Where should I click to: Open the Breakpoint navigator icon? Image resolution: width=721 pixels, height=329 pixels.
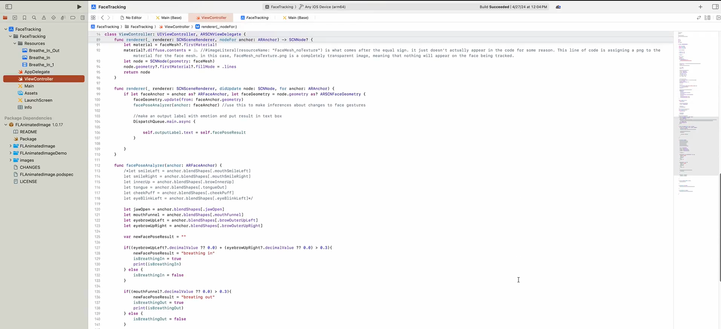pos(73,18)
